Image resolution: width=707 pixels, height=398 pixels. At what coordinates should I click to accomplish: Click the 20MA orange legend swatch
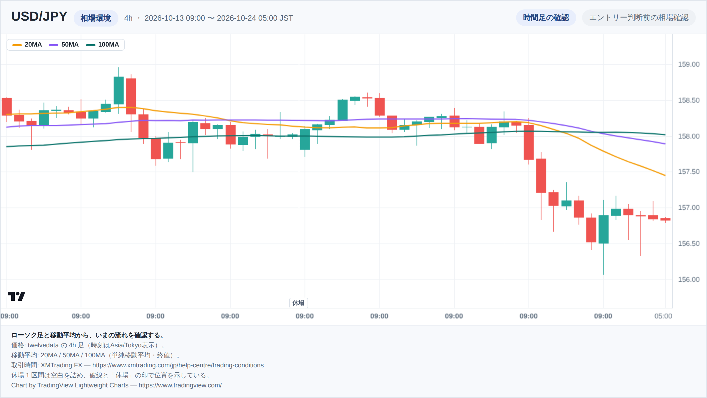coord(17,45)
